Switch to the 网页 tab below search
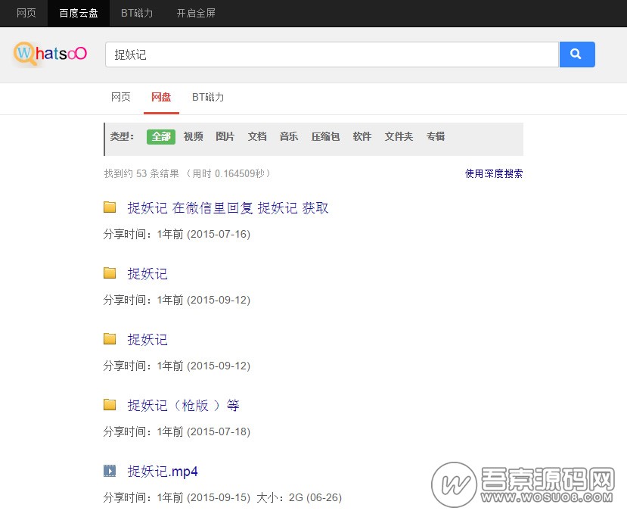 (121, 98)
